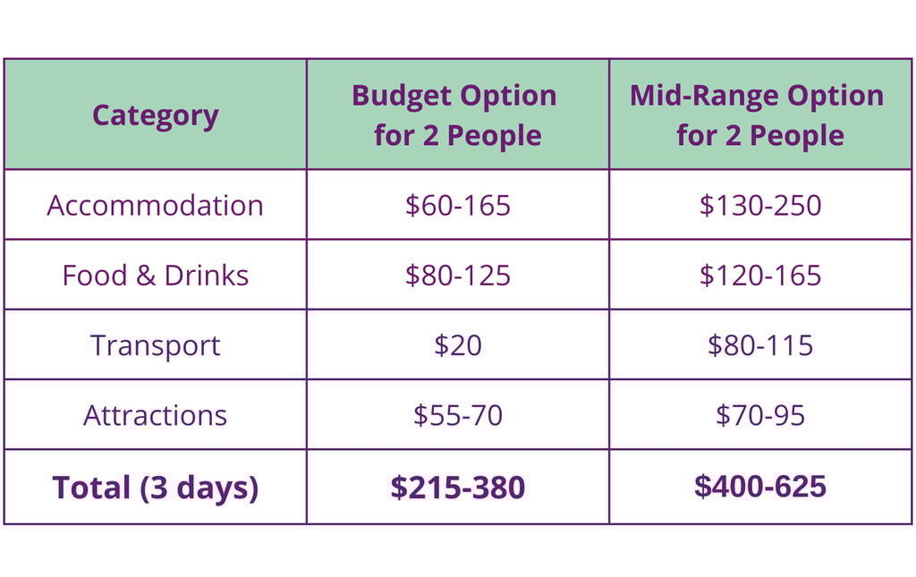Select the $55-70 attractions cell
916x577 pixels.
(x=458, y=415)
